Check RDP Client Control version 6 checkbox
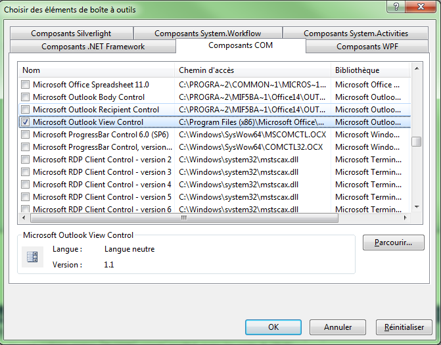The image size is (441, 345). click(x=26, y=209)
